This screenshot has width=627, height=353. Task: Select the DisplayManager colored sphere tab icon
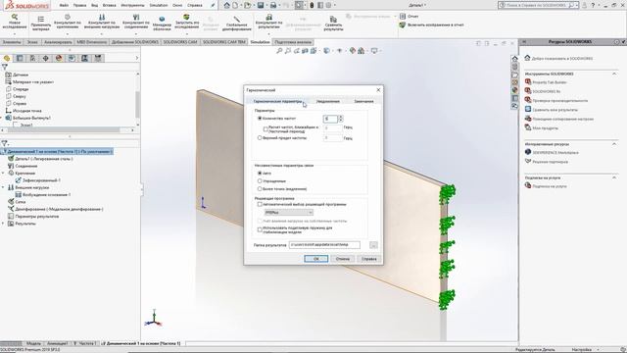(59, 59)
